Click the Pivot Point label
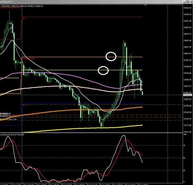Screen dimensions: 193x185 (x=28, y=59)
